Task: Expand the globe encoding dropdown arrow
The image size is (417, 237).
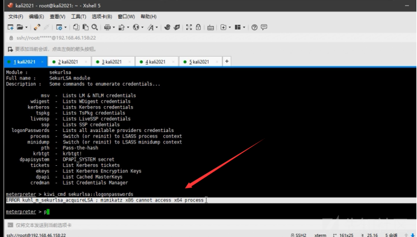Action: coord(142,27)
